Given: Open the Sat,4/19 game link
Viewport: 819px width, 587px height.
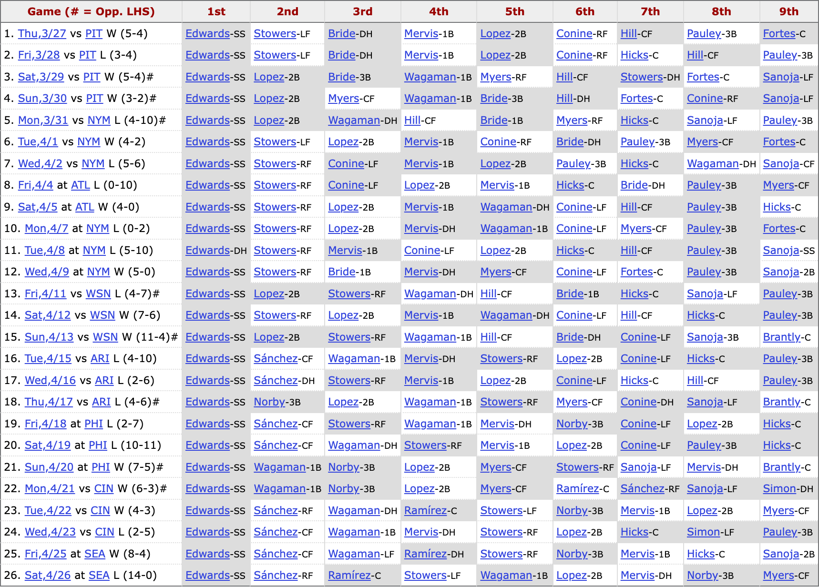Looking at the screenshot, I should pos(48,445).
